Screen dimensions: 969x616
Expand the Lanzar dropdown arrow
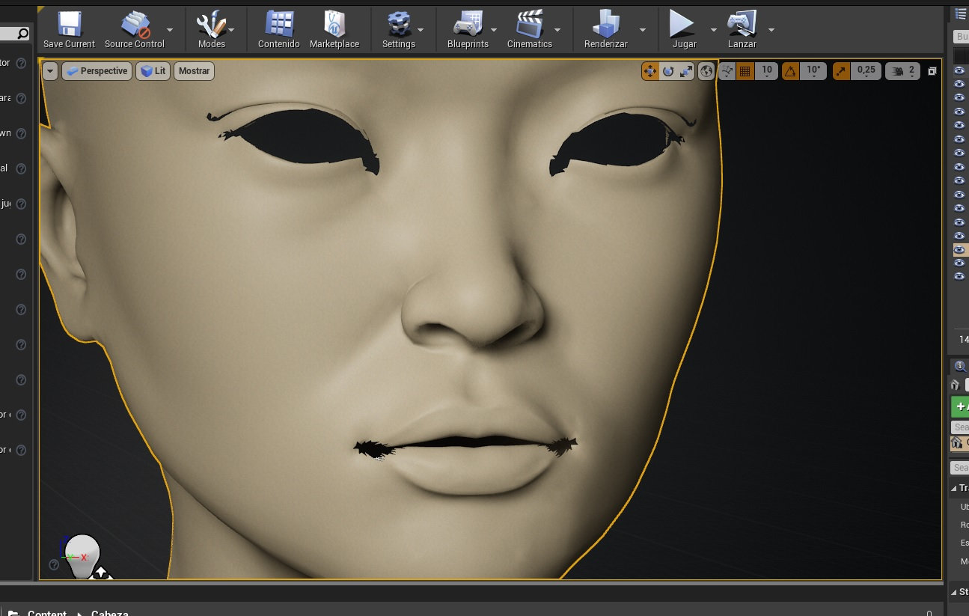point(771,30)
